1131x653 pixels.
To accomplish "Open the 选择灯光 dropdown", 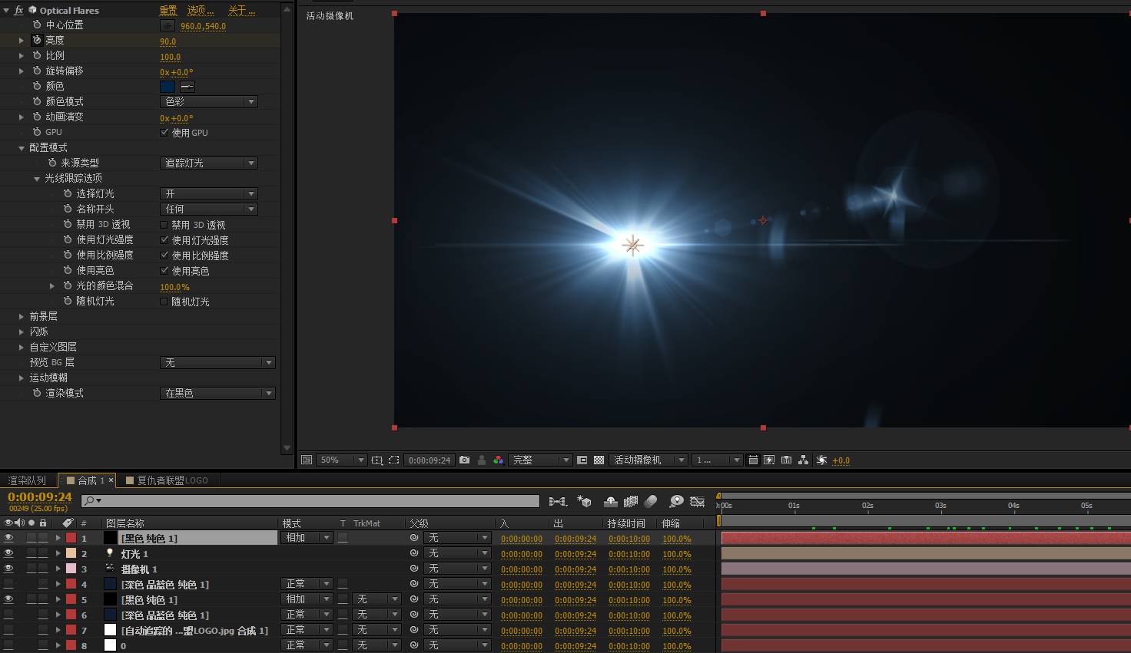I will tap(208, 193).
